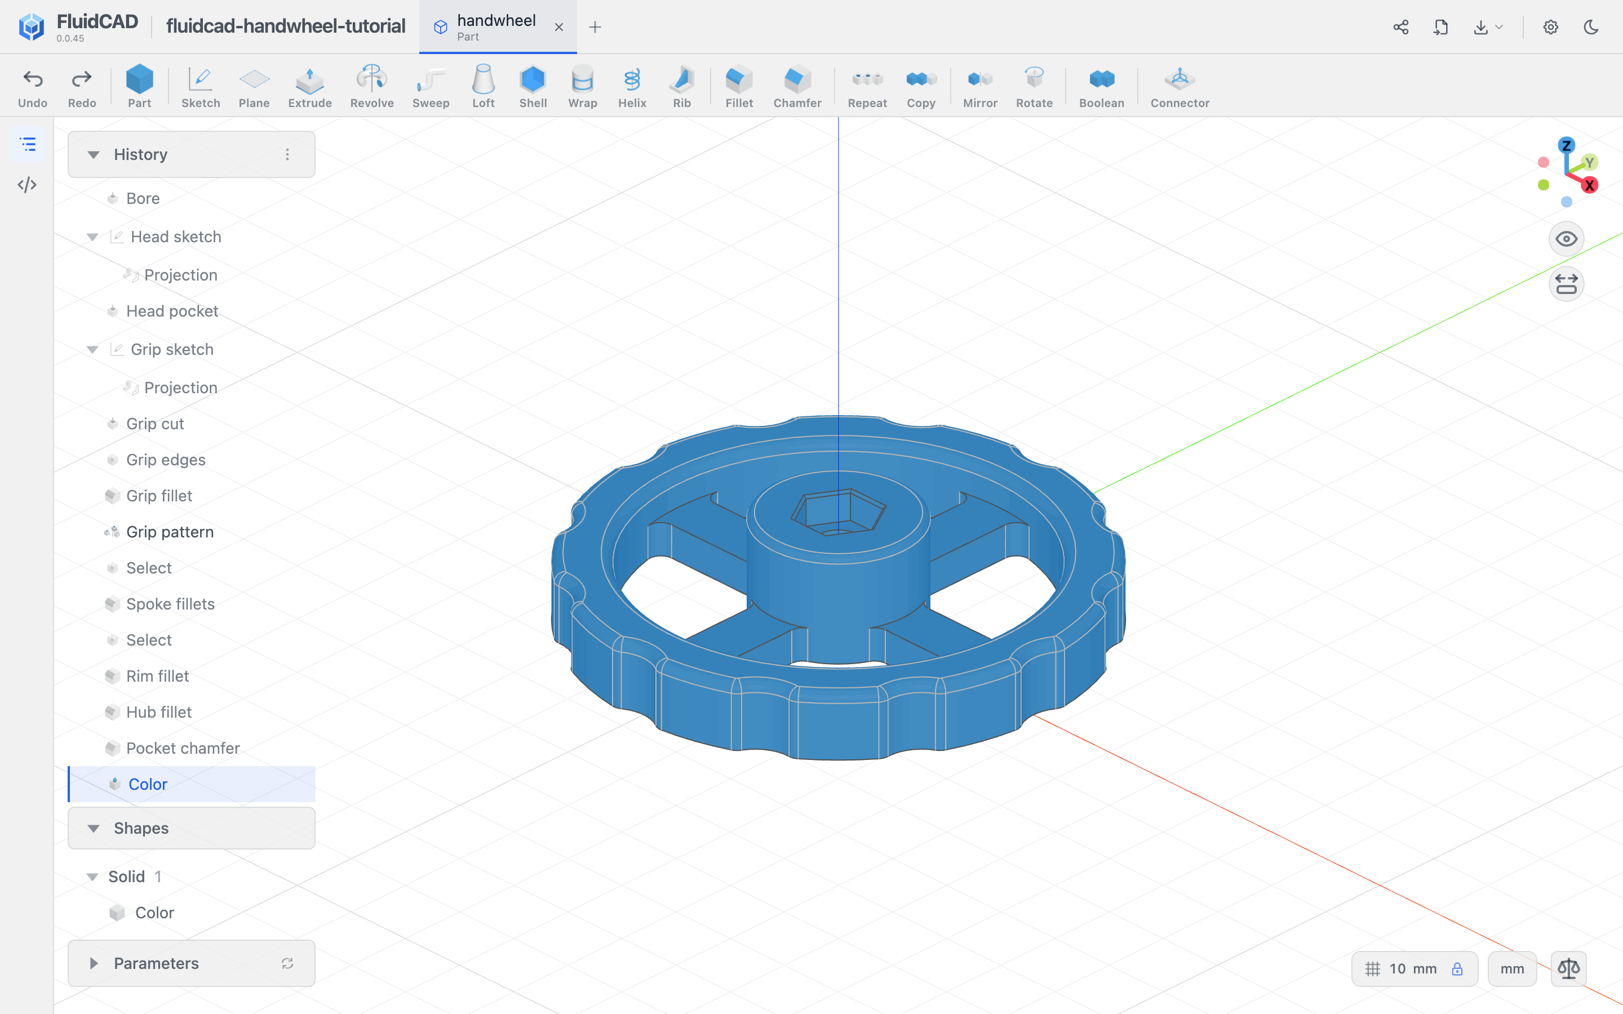Add a new tab with plus
The width and height of the screenshot is (1623, 1014).
pos(594,27)
